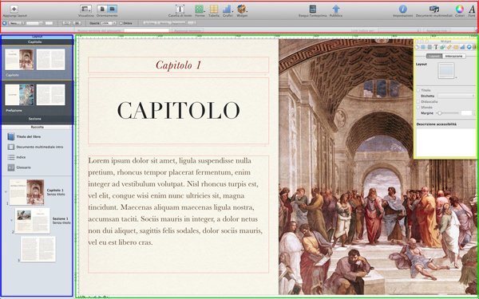
Task: Enable the Didascalia checkbox
Action: coord(418,101)
